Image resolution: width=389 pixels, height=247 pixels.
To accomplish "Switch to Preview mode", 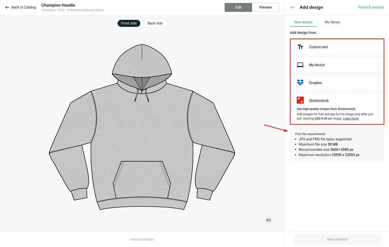I will (x=265, y=7).
